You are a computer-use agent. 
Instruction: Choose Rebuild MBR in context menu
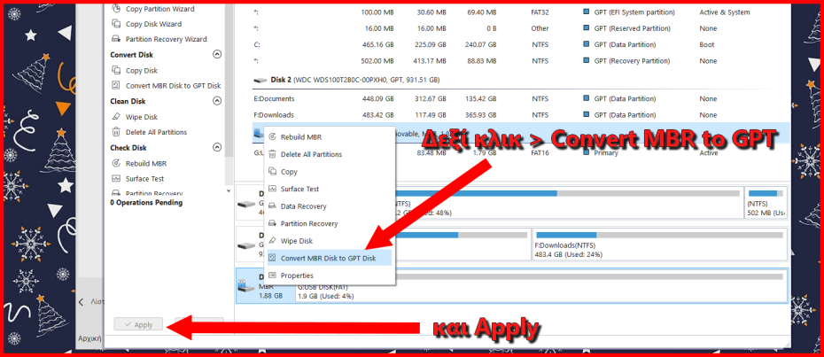click(330, 137)
